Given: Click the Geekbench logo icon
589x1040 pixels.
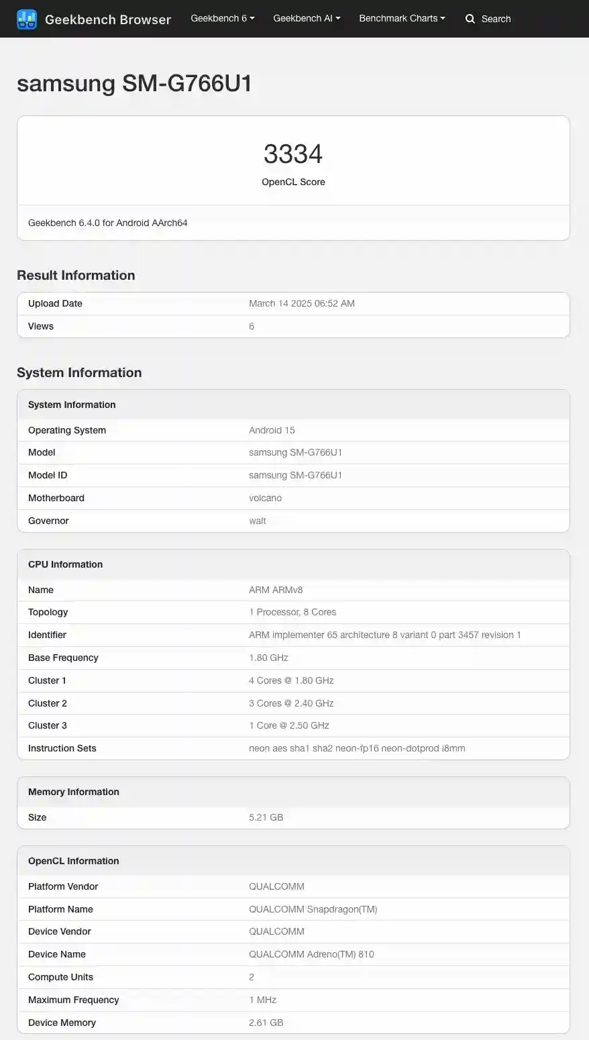Looking at the screenshot, I should tap(27, 19).
